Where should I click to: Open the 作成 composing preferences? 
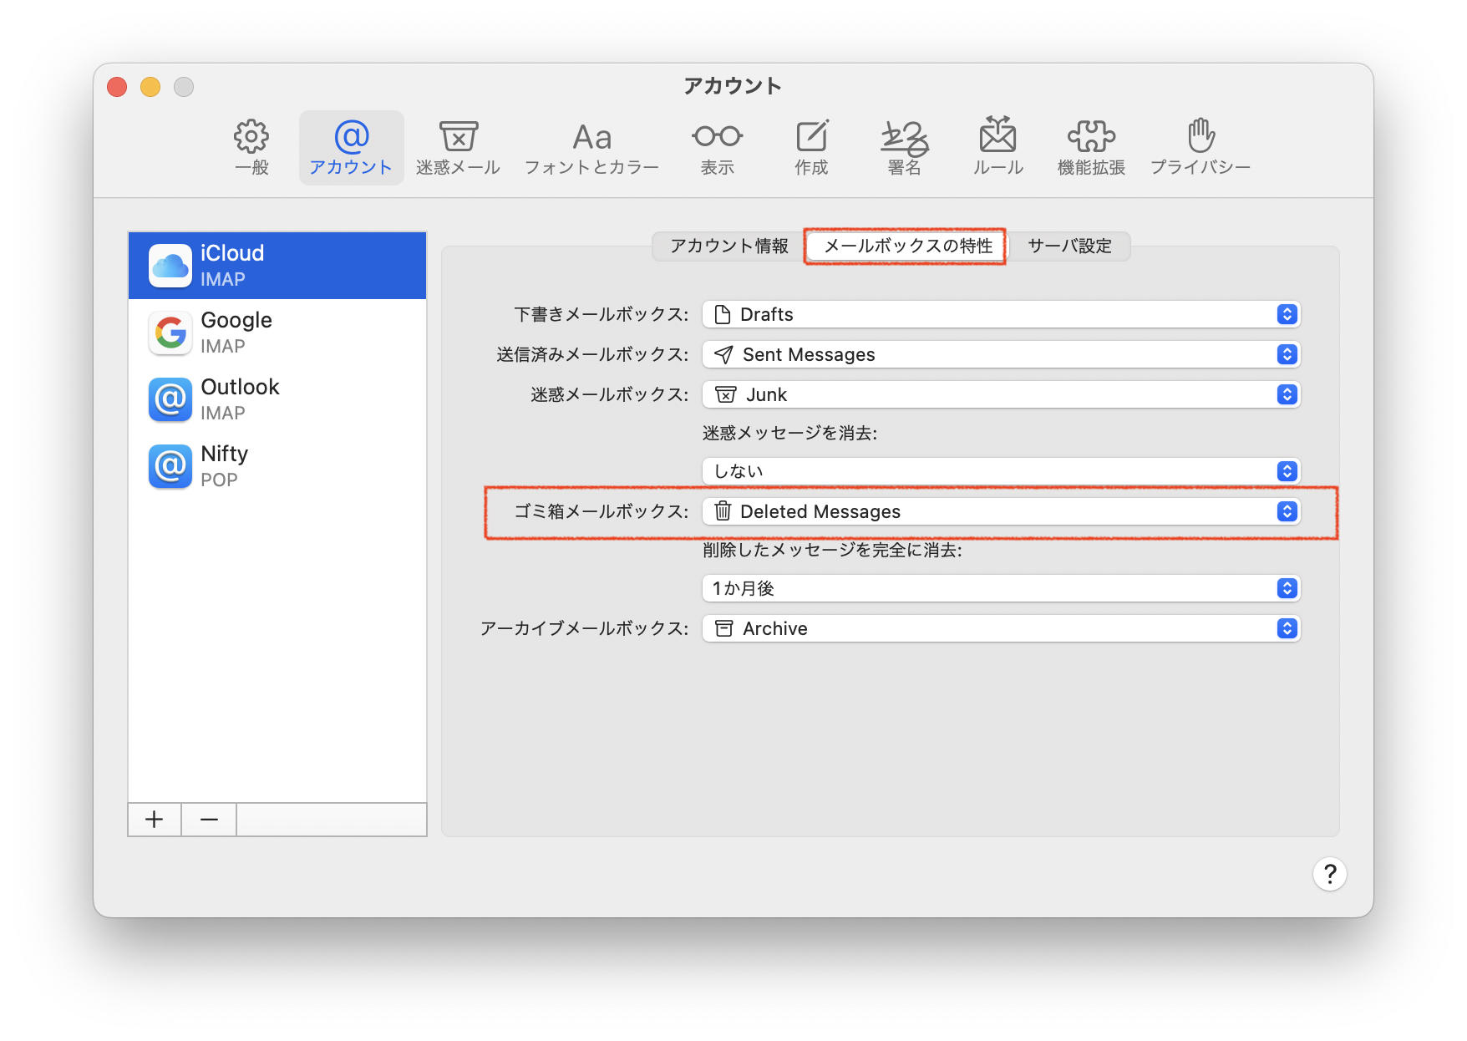click(x=811, y=147)
